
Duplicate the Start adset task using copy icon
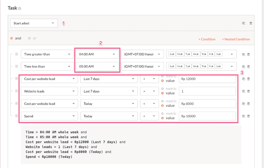(x=243, y=23)
